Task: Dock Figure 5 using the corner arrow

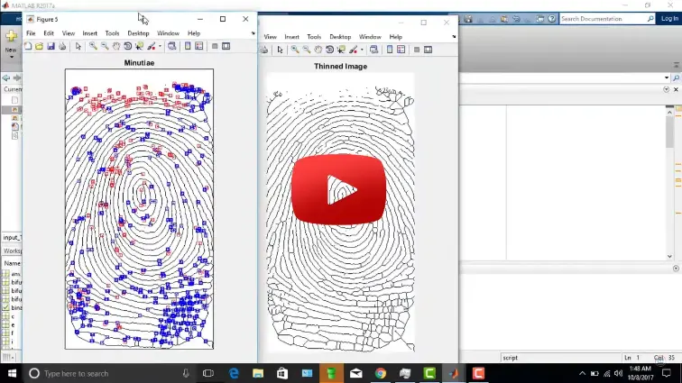Action: [x=253, y=33]
